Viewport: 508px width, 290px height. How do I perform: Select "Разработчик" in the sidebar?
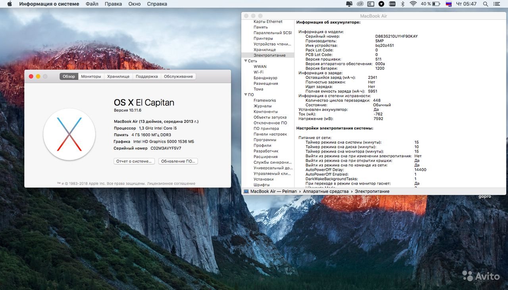pos(266,151)
